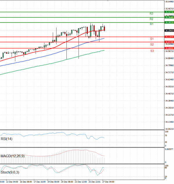Select the RSI(14) indicator label
Screen dimensions: 174x184
coord(7,139)
